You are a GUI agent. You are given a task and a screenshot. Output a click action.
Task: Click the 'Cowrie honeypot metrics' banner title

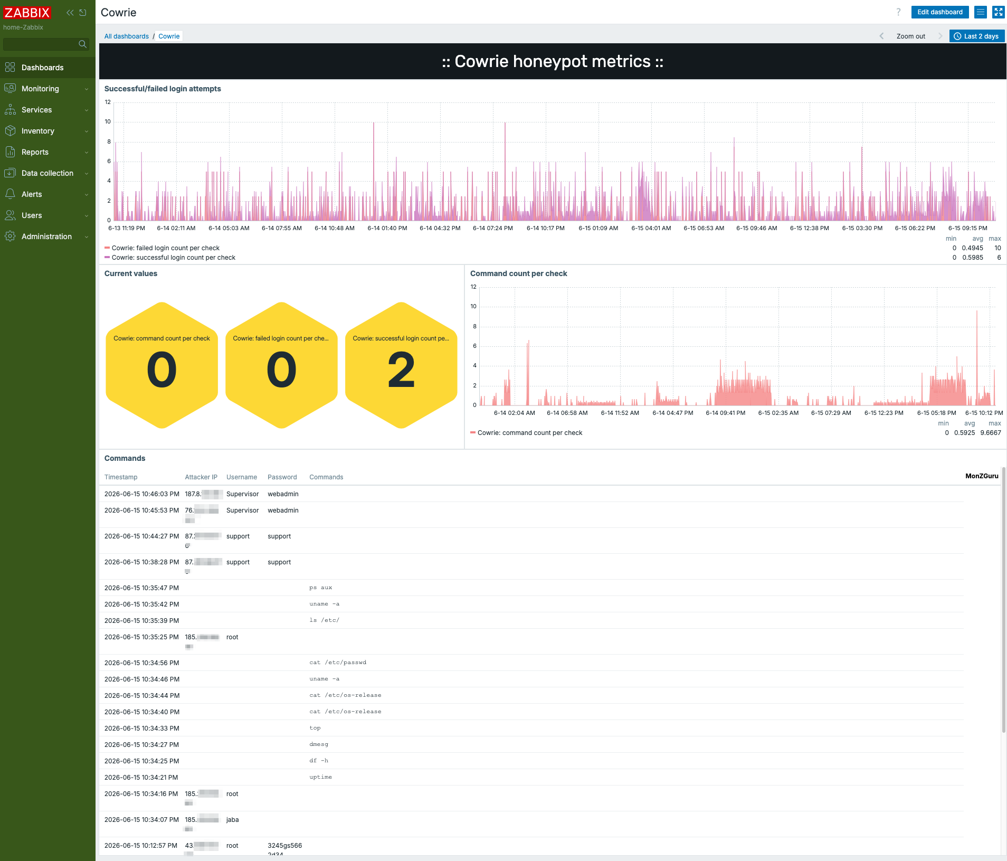[x=553, y=61]
